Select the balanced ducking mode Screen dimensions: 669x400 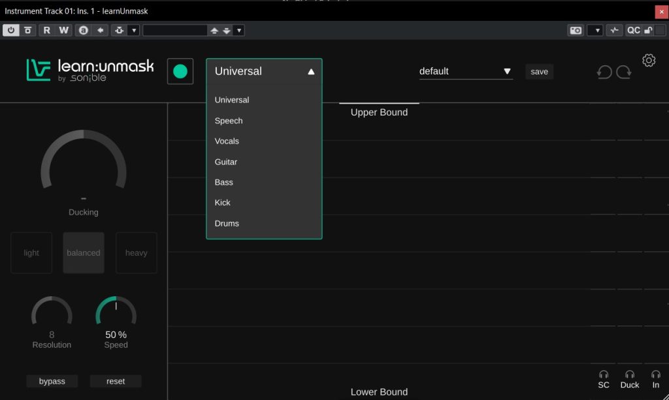point(84,253)
